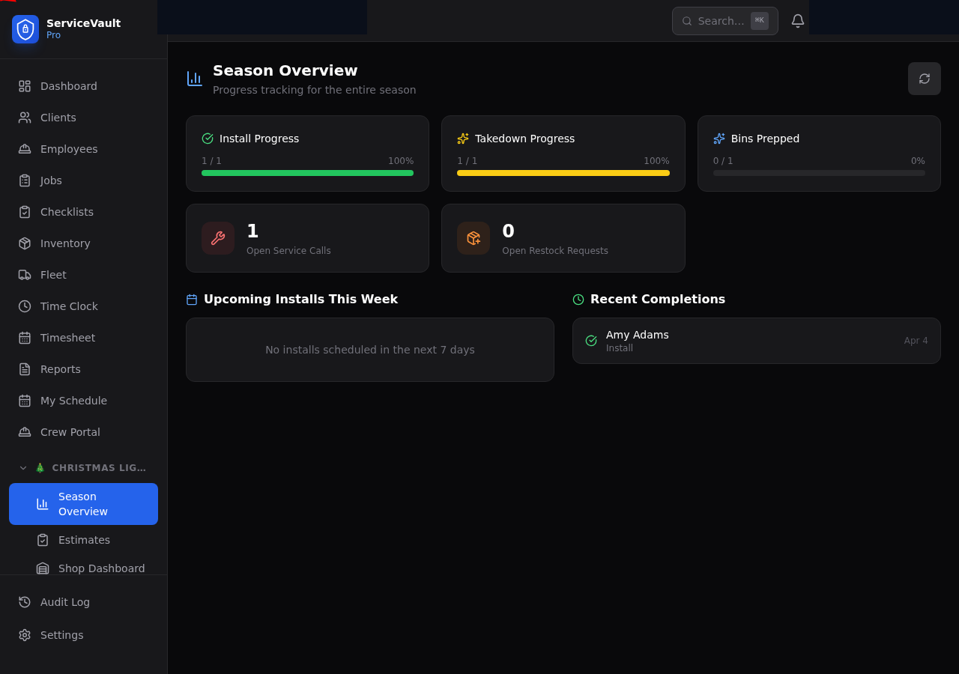This screenshot has width=959, height=674.
Task: Click the Inventory icon
Action: click(x=23, y=243)
